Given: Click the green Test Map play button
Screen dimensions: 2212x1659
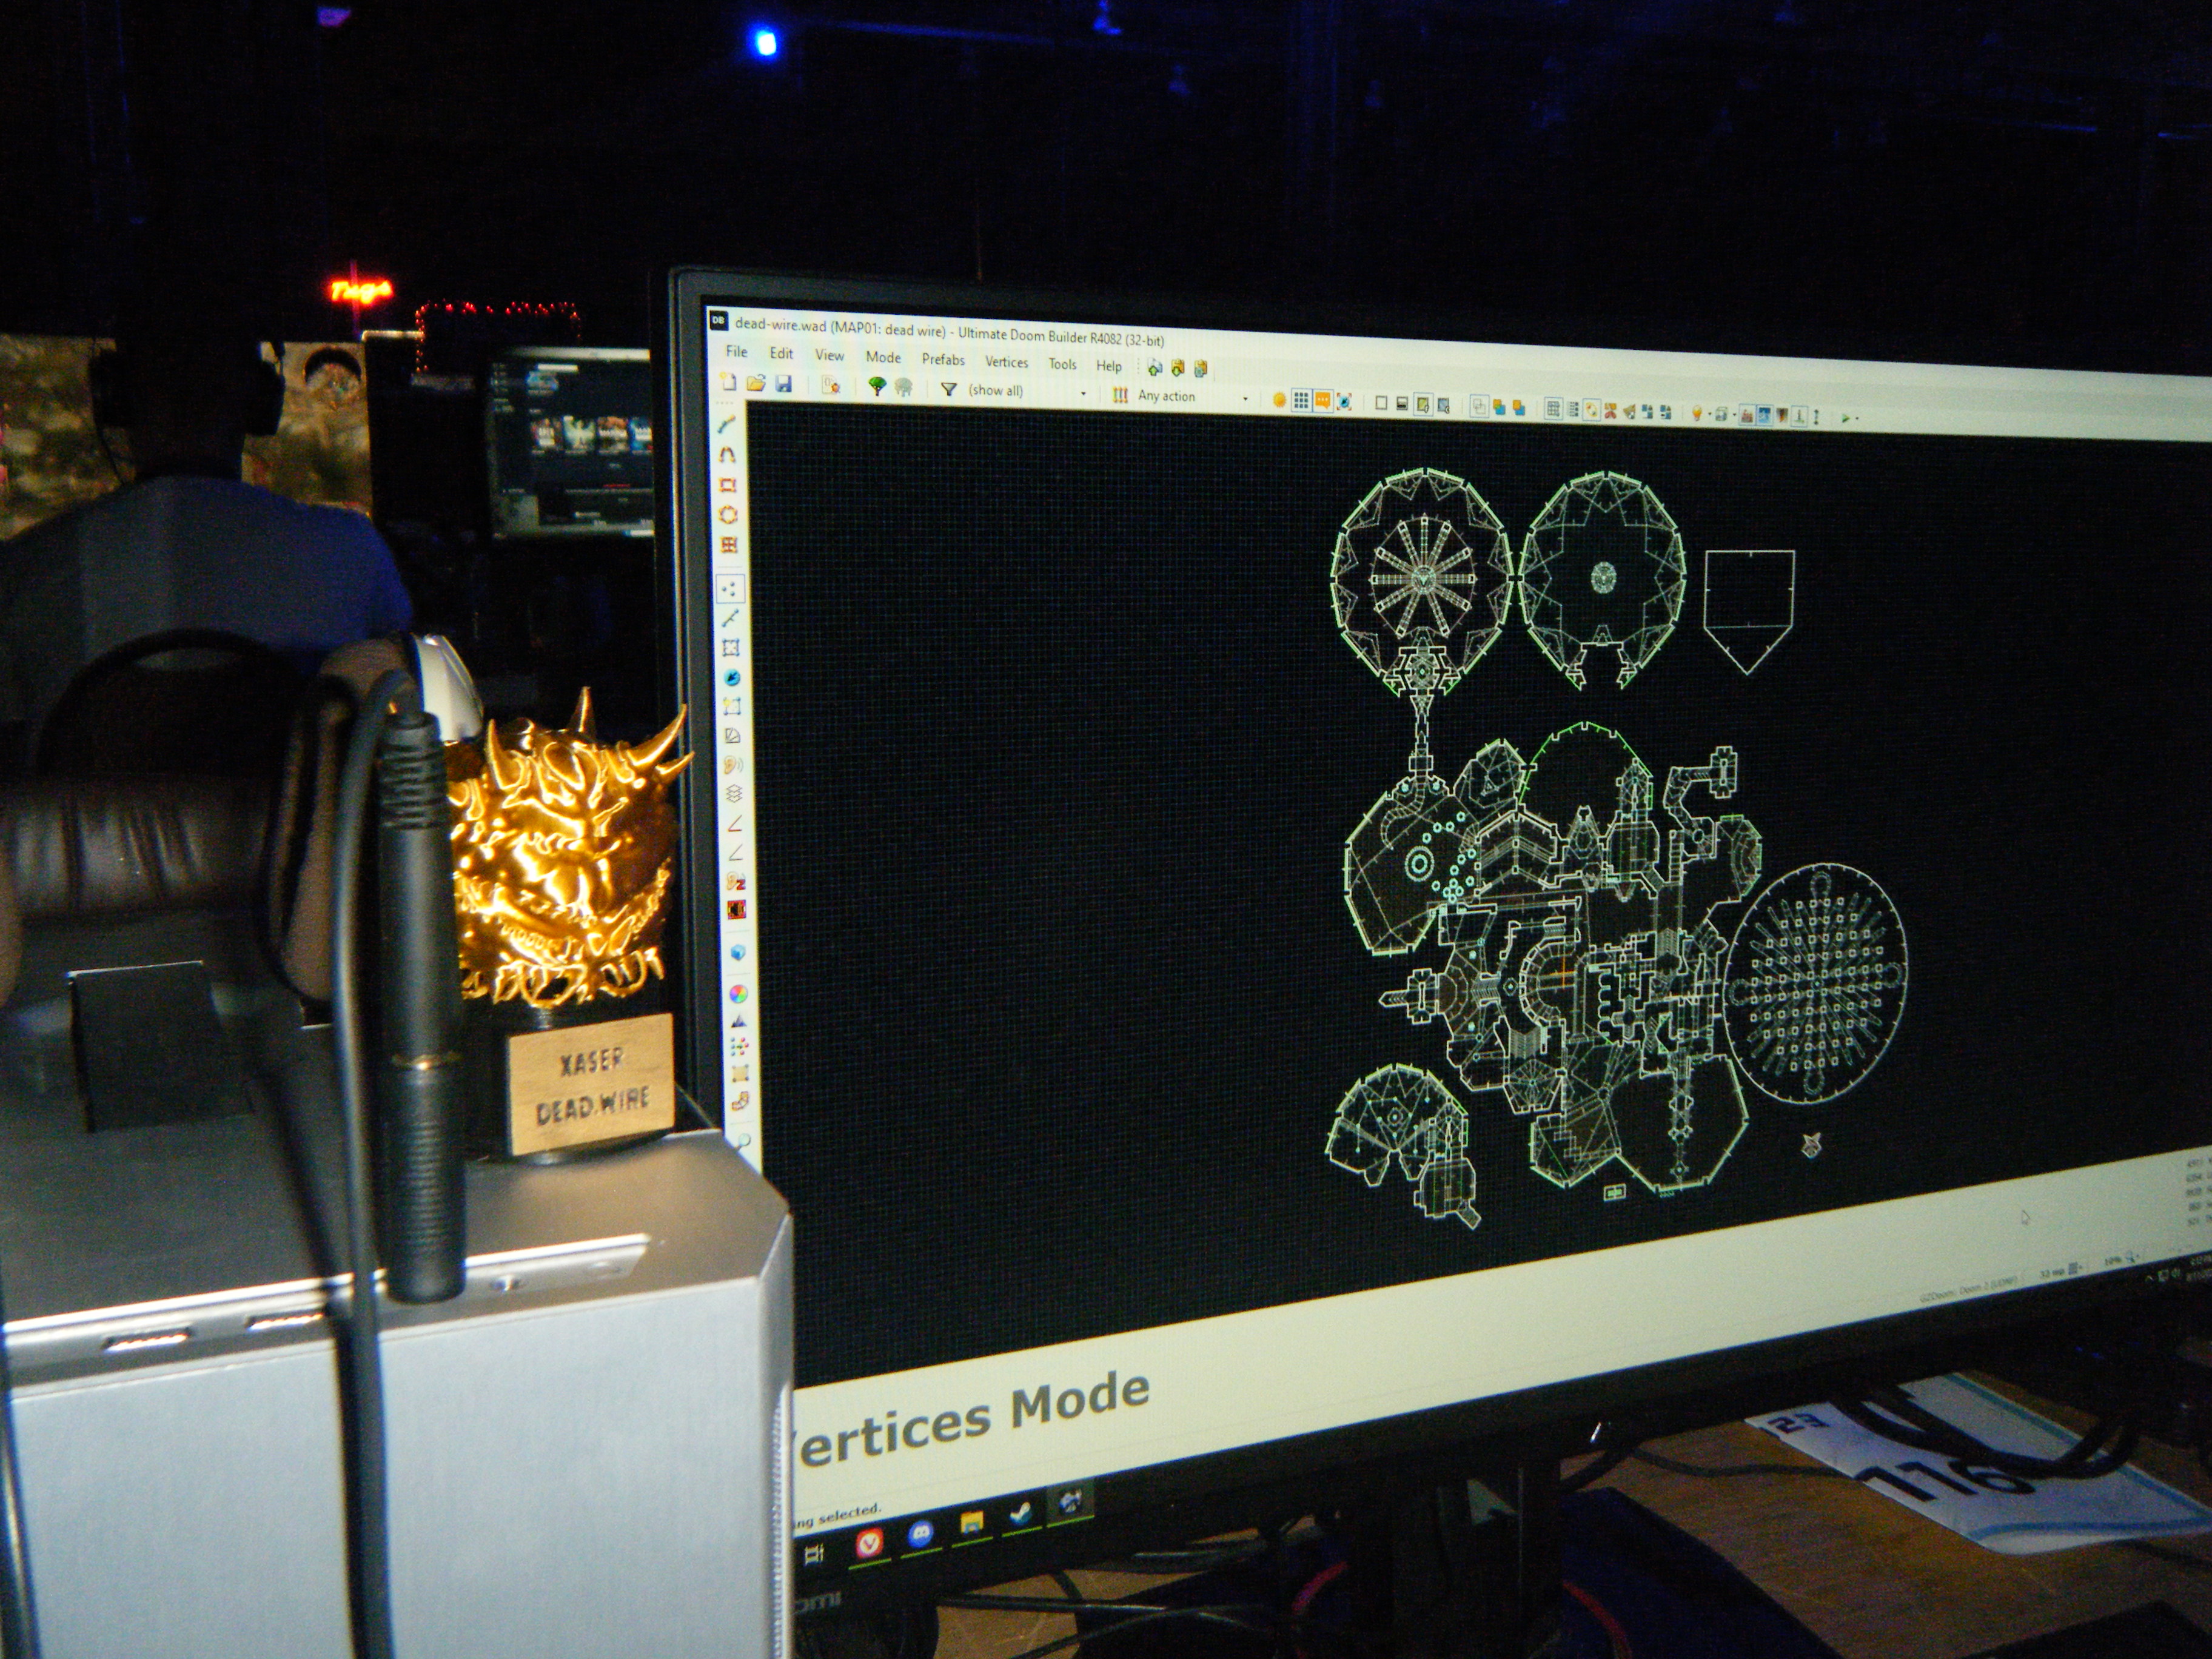Looking at the screenshot, I should point(1845,418).
